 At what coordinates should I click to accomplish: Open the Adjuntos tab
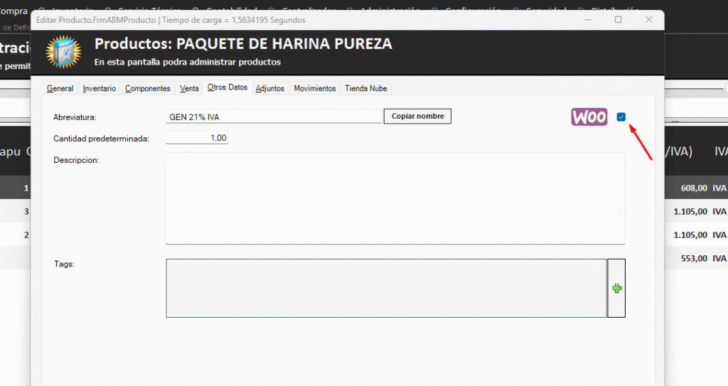click(270, 88)
